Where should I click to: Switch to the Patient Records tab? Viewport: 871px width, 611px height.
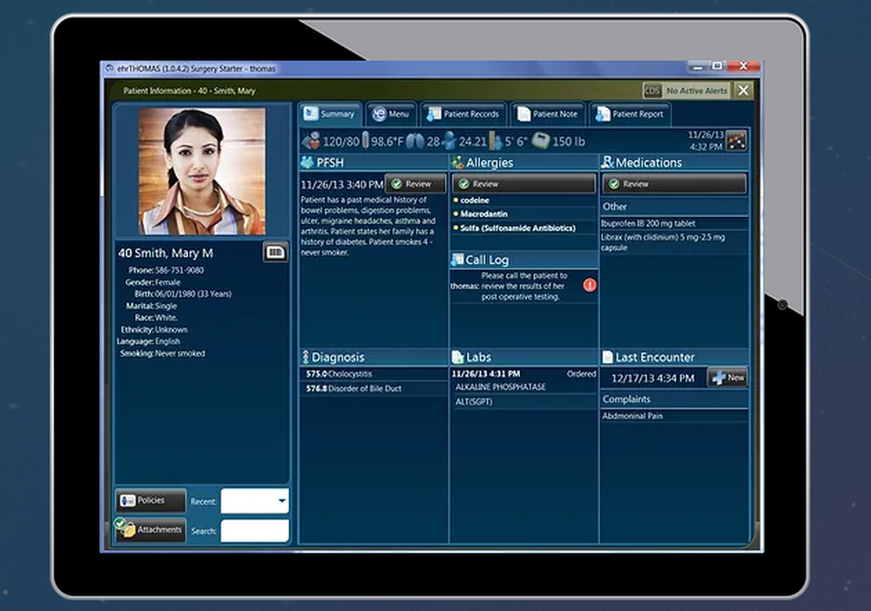point(463,114)
